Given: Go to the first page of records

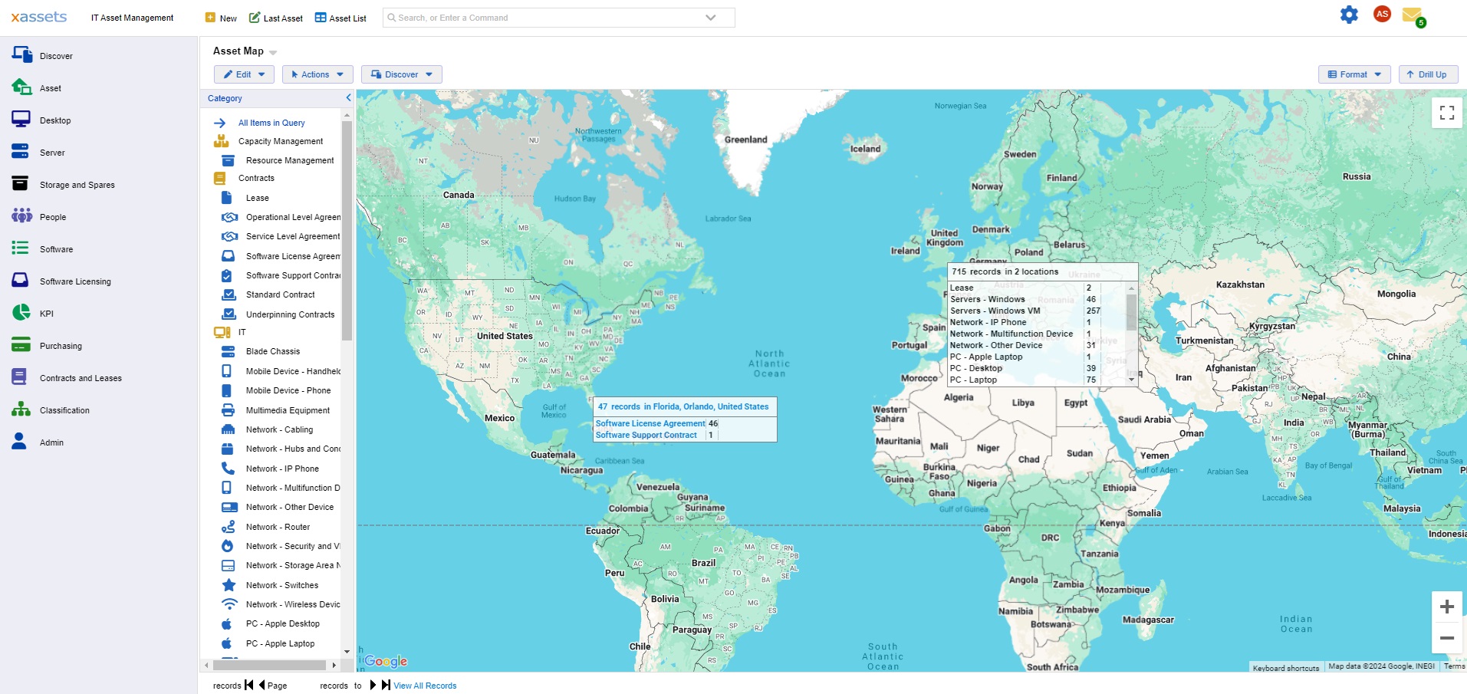Looking at the screenshot, I should click(x=248, y=685).
